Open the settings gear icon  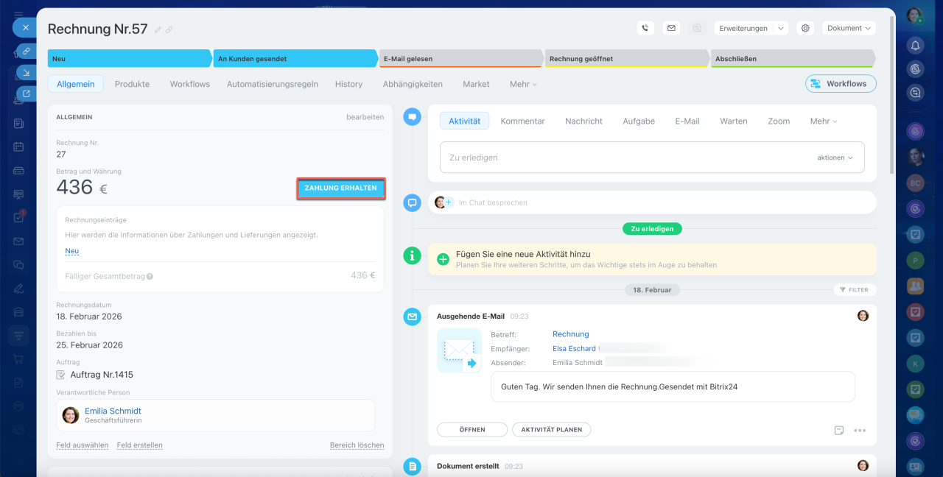click(x=805, y=28)
